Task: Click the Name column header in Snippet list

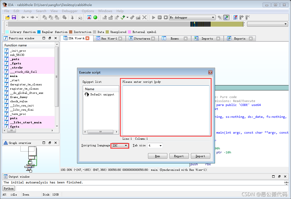Action: 101,89
